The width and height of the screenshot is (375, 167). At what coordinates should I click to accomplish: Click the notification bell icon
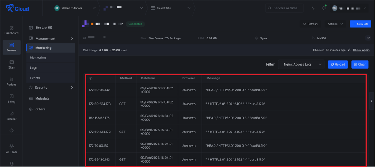pos(324,8)
